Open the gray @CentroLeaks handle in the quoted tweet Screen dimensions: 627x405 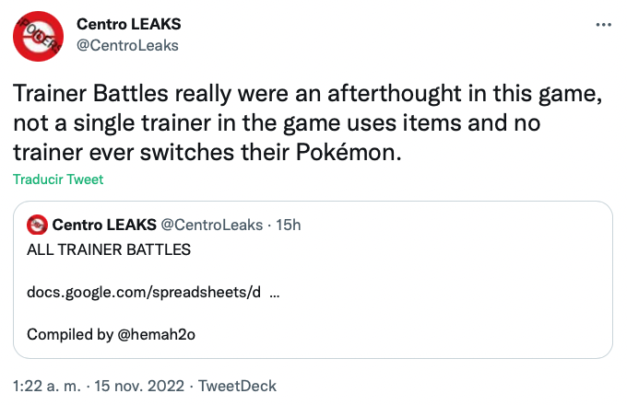point(211,225)
